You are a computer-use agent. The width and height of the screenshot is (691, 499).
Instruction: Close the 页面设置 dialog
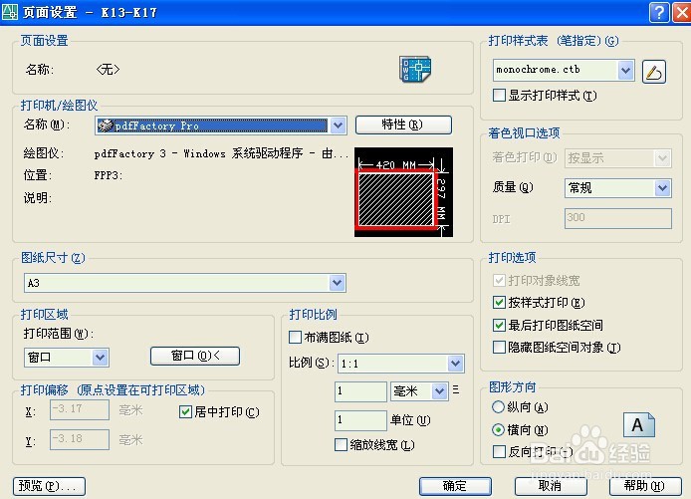click(x=681, y=12)
